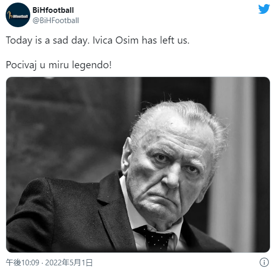Open the BiHfootball display name link

(x=53, y=10)
